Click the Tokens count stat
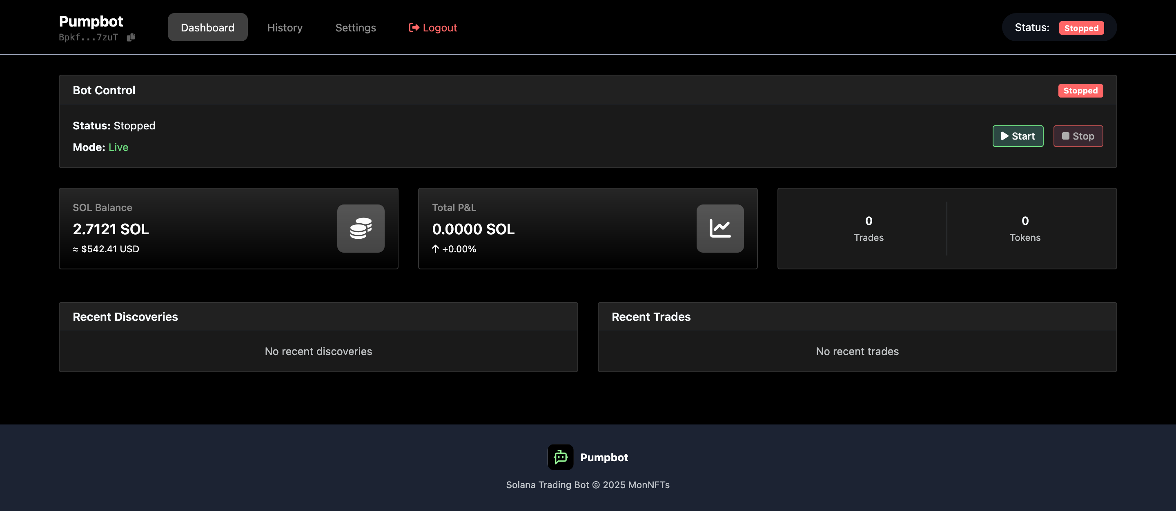This screenshot has height=511, width=1176. [1025, 229]
